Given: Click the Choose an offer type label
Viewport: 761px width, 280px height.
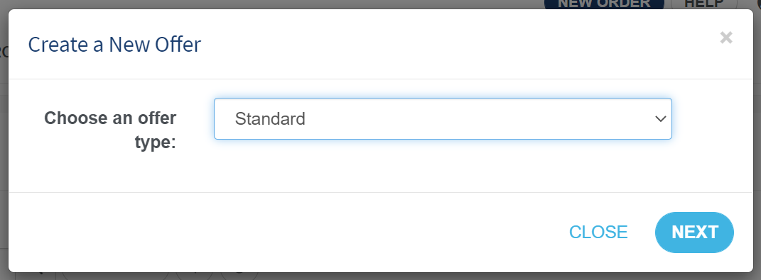Looking at the screenshot, I should point(110,130).
